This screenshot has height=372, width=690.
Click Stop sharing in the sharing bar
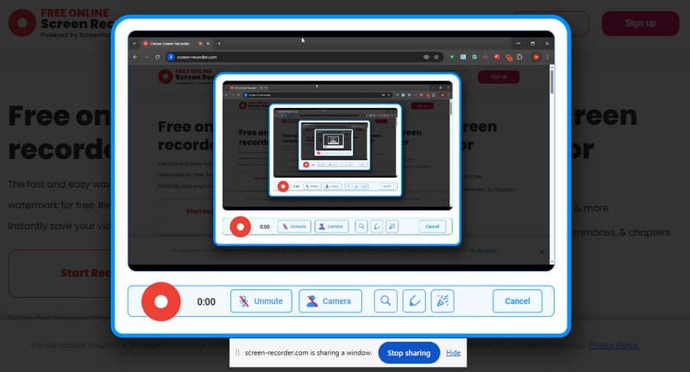point(409,353)
